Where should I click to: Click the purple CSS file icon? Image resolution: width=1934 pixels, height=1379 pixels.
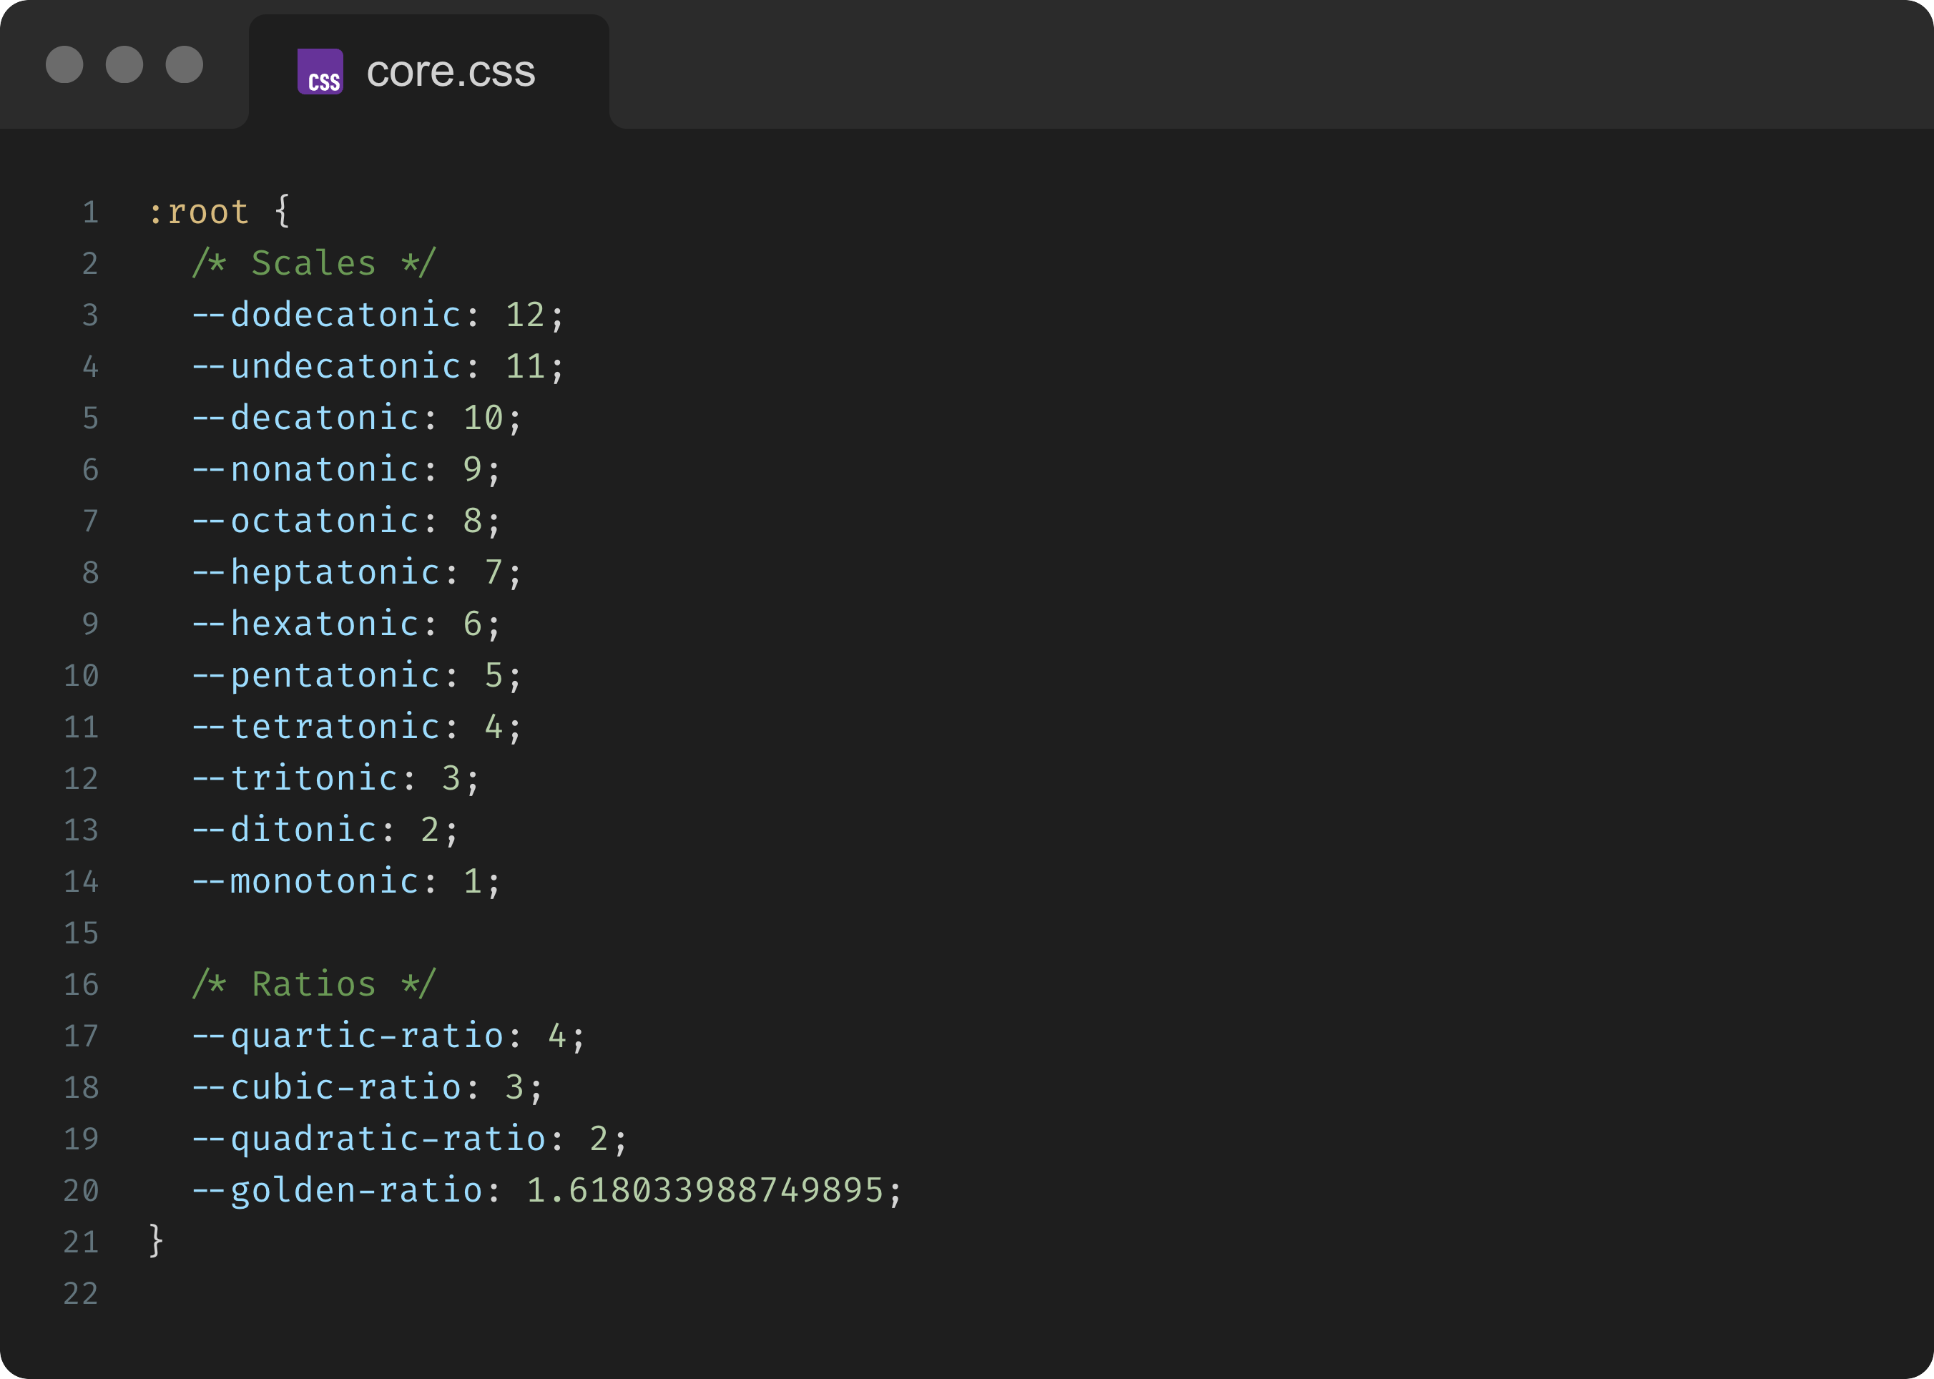pyautogui.click(x=320, y=72)
